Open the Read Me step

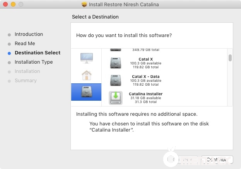[x=25, y=44]
